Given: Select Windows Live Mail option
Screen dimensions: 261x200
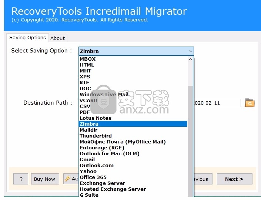Looking at the screenshot, I should pos(133,94).
